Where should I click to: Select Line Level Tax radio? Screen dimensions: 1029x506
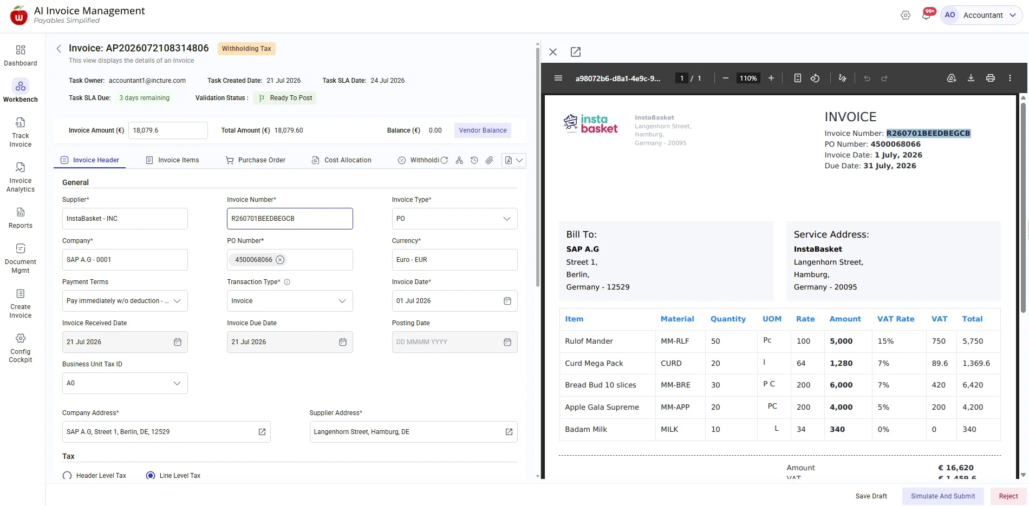[x=151, y=476]
